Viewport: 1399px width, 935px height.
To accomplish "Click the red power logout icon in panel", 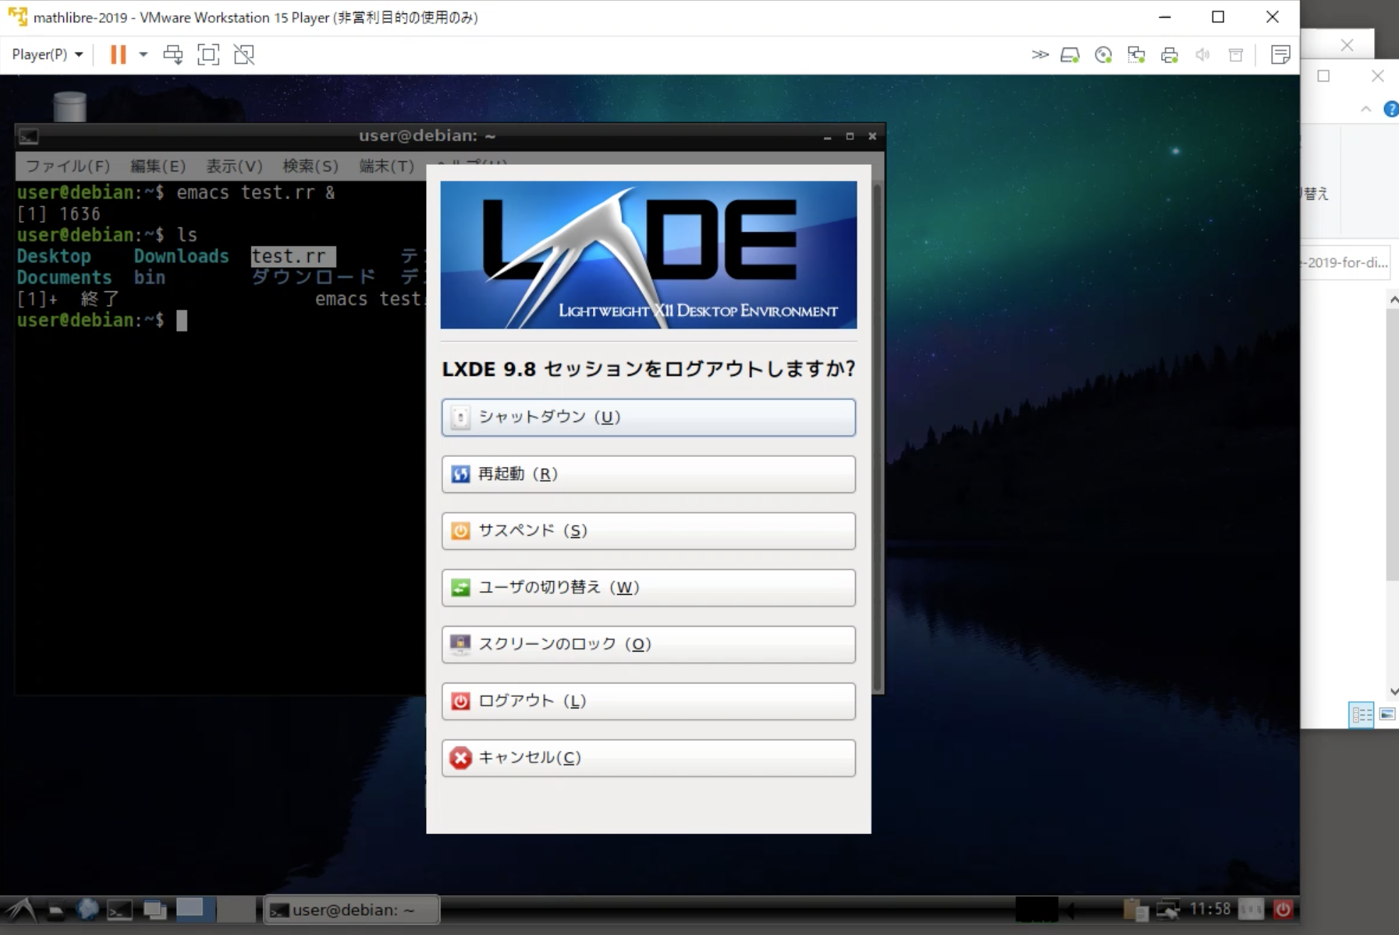I will click(1283, 909).
